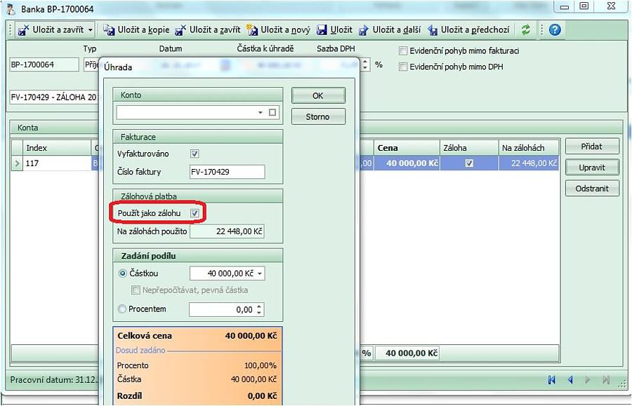This screenshot has width=632, height=406.
Task: Expand the Konto combo box dropdown
Action: click(x=261, y=112)
